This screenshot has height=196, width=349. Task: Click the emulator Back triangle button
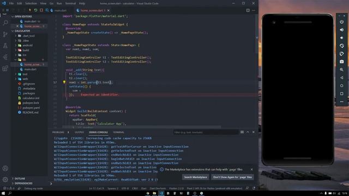tap(342, 77)
